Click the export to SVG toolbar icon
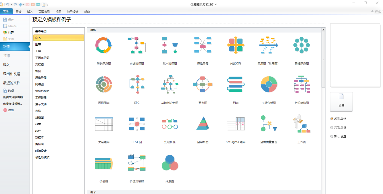383x194 pixels. coord(38,5)
